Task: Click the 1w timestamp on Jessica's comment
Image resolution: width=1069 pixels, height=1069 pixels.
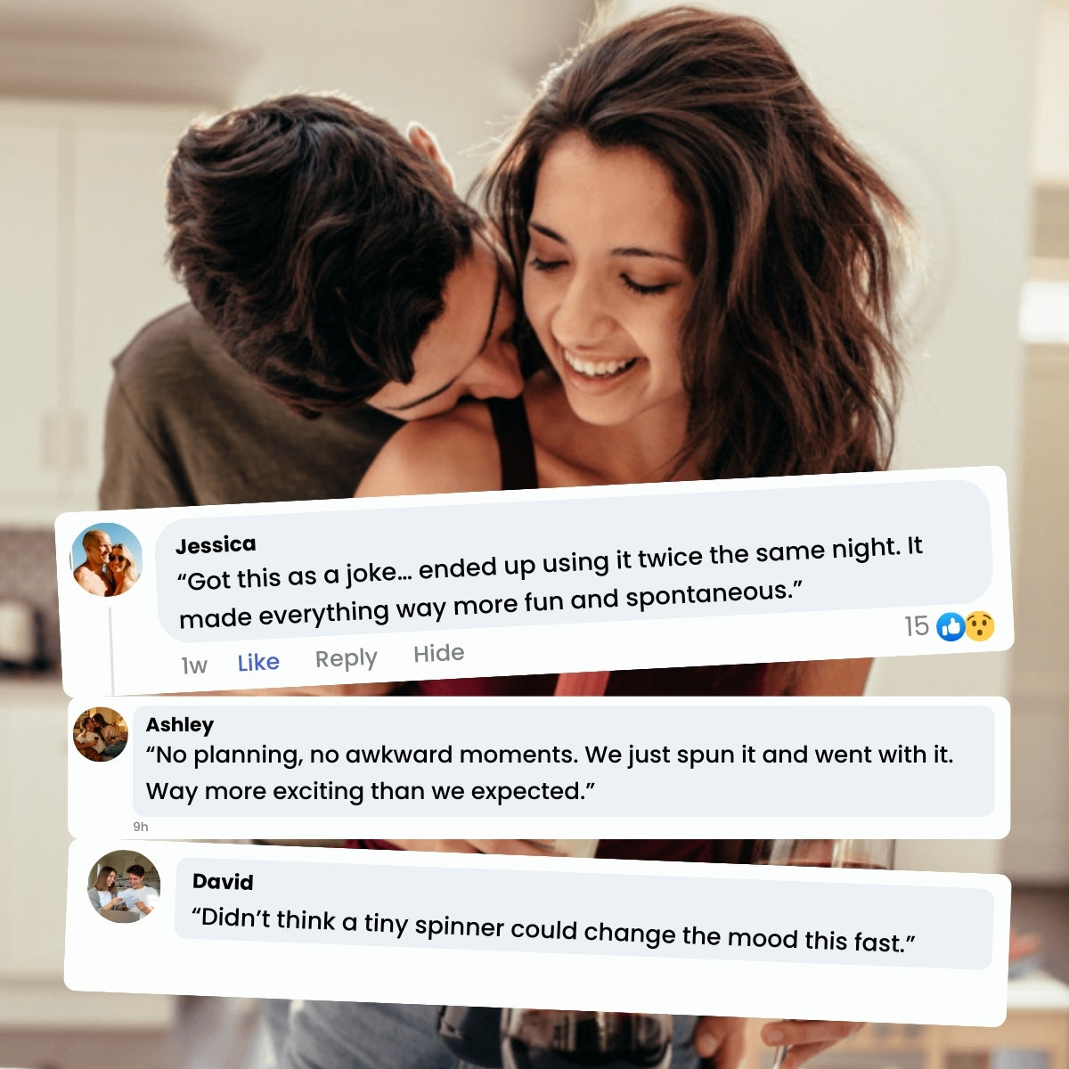Action: [x=194, y=665]
